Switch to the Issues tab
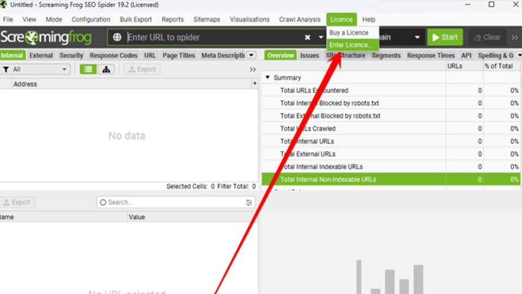The width and height of the screenshot is (522, 294). click(x=309, y=55)
